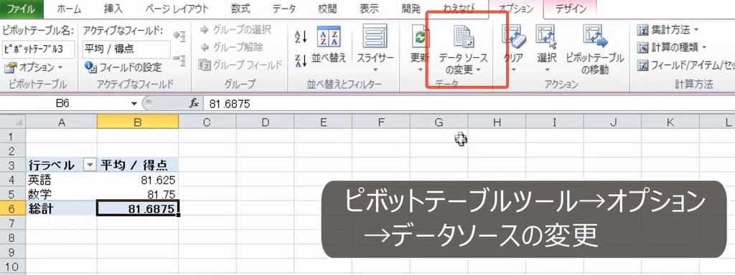Switch to the ページ レイアウト tab
735x275 pixels.
click(177, 9)
